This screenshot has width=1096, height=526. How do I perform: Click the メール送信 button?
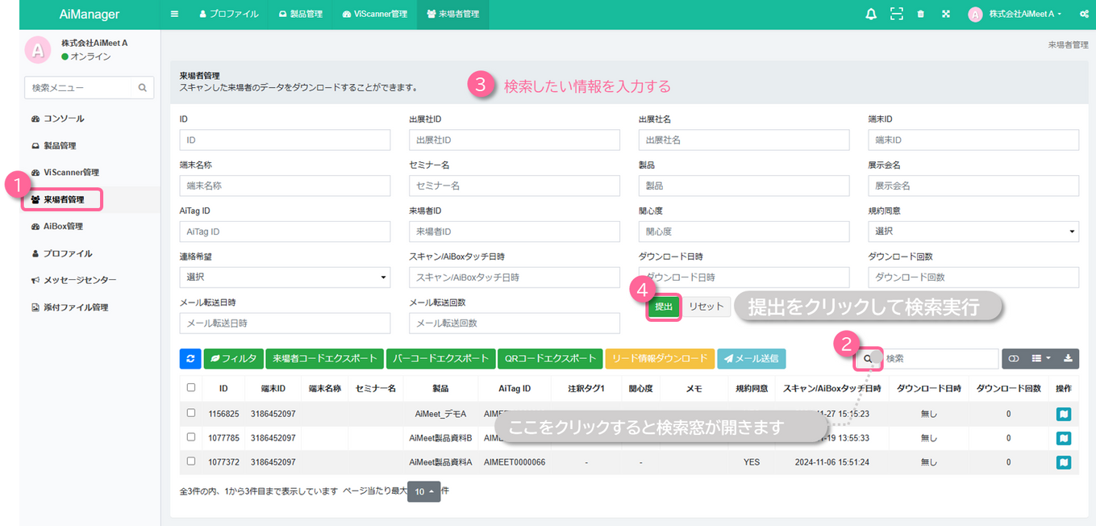tap(752, 359)
